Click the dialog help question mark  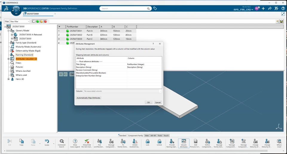click(x=153, y=44)
